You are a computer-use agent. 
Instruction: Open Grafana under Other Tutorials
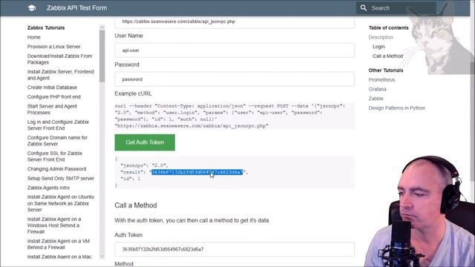pos(378,89)
